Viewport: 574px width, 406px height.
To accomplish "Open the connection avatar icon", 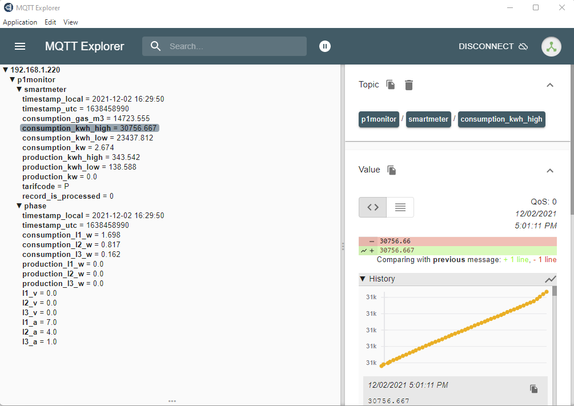I will pos(551,46).
